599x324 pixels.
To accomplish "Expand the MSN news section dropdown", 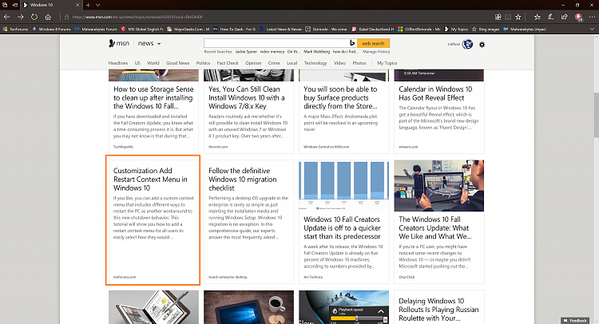I will 159,44.
